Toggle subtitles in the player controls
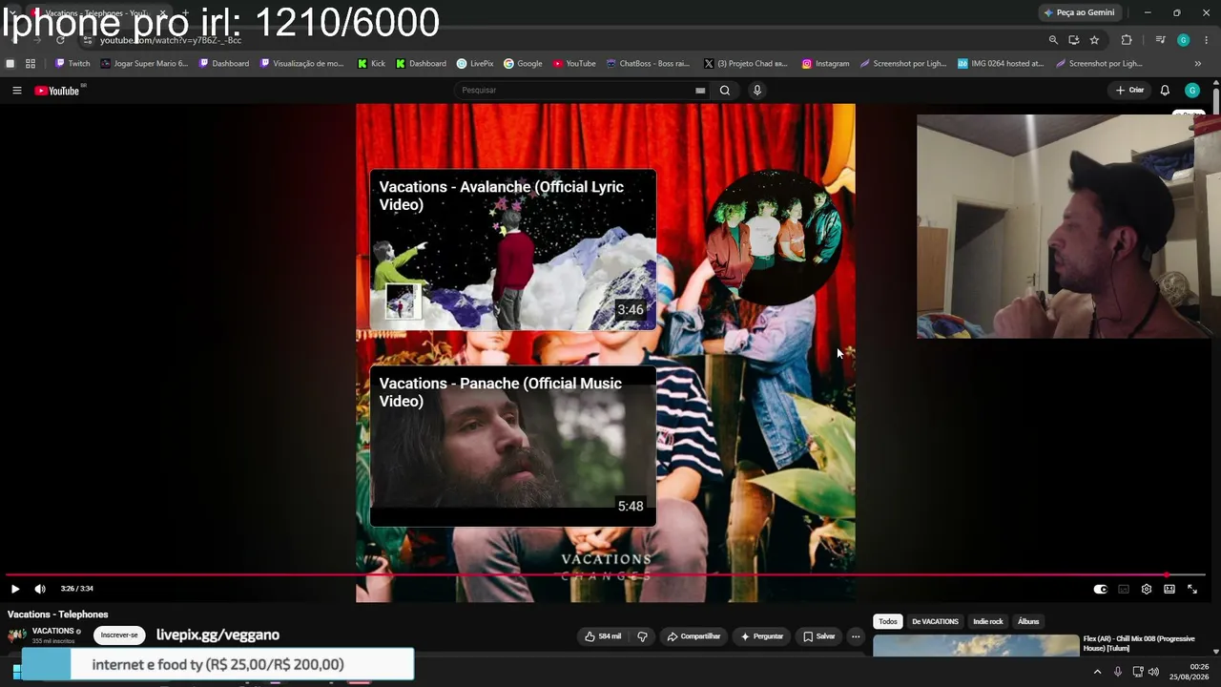This screenshot has height=687, width=1221. [1124, 590]
